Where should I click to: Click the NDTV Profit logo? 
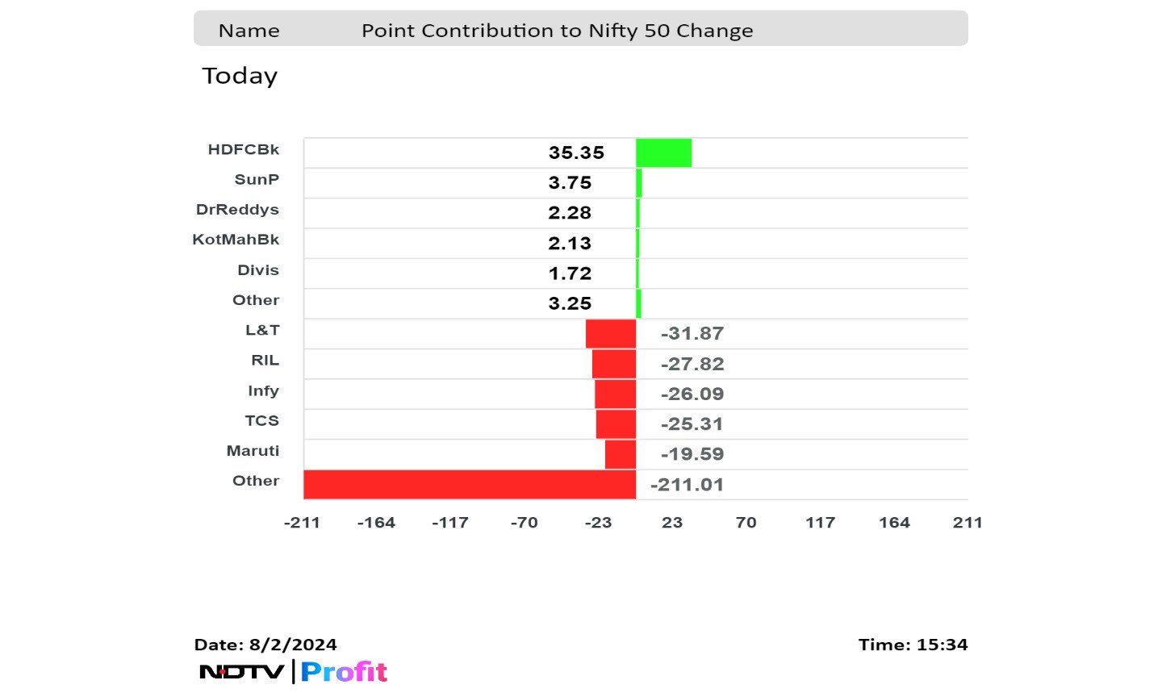(x=294, y=671)
